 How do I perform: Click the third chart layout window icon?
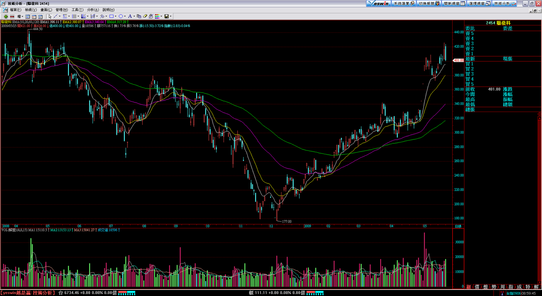coord(40,16)
